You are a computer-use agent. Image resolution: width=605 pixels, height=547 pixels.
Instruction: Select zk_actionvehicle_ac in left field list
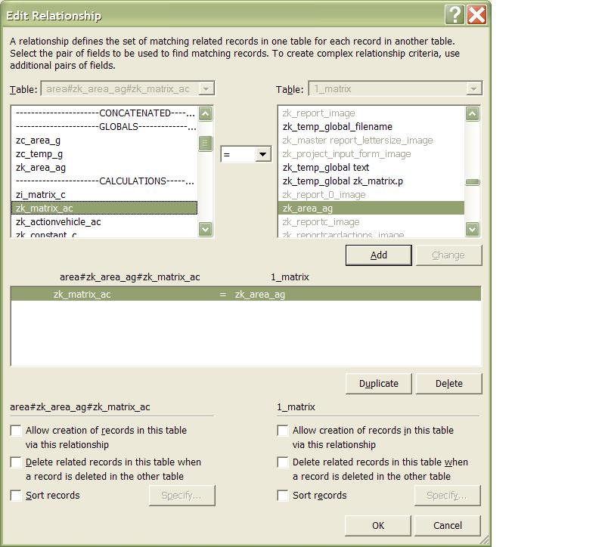pos(58,221)
